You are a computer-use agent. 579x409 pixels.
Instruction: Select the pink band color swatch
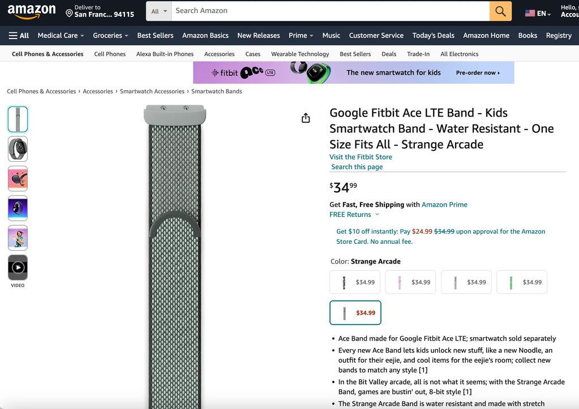pos(410,282)
